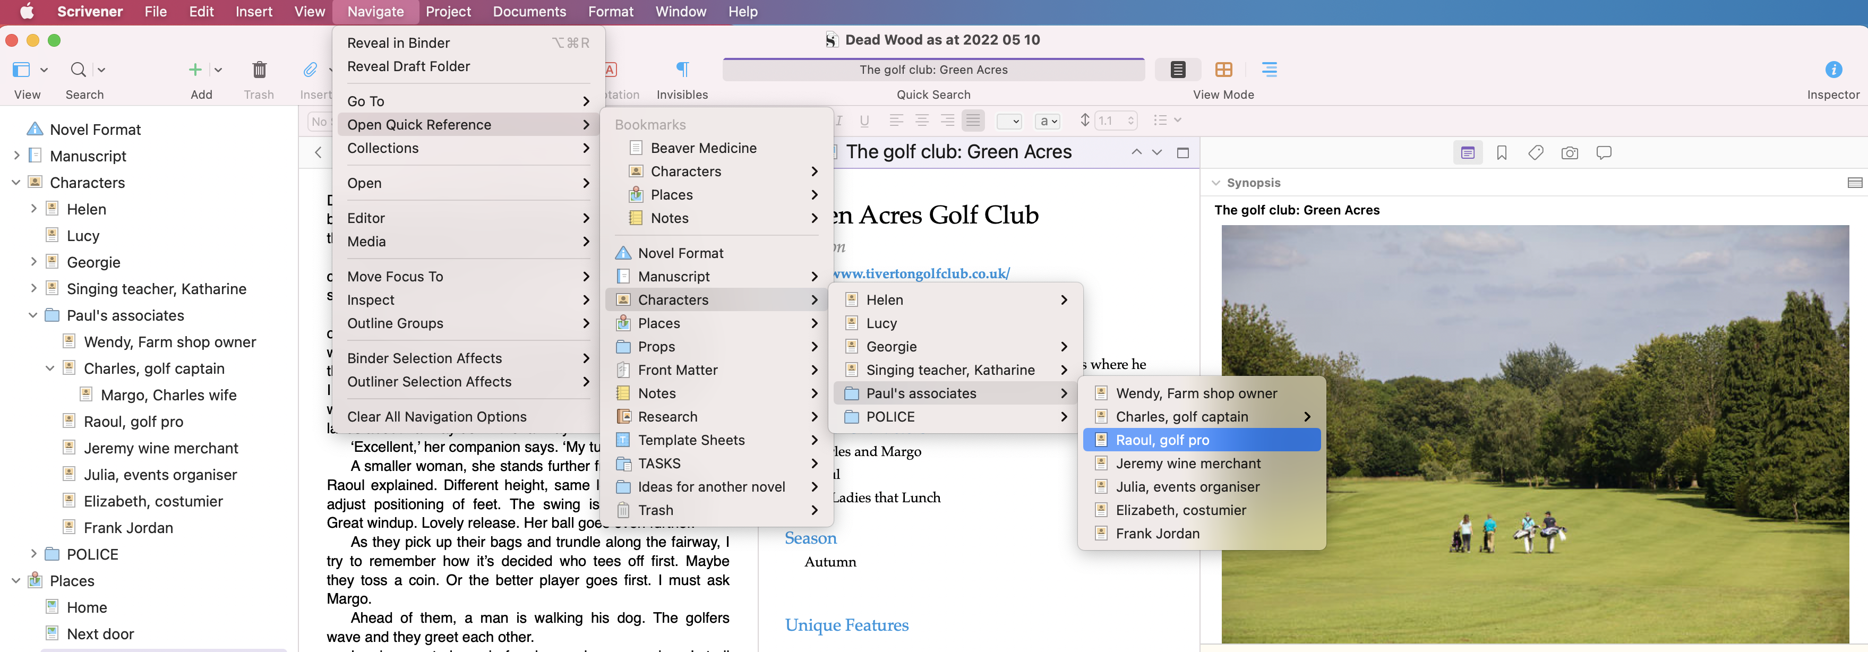Click the Search magnifier icon

(x=78, y=70)
